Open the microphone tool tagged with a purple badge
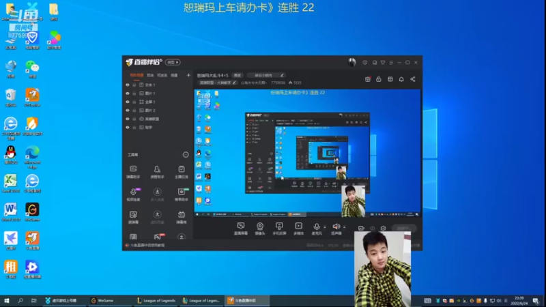Viewport: 546px width, 307px height. tap(133, 194)
